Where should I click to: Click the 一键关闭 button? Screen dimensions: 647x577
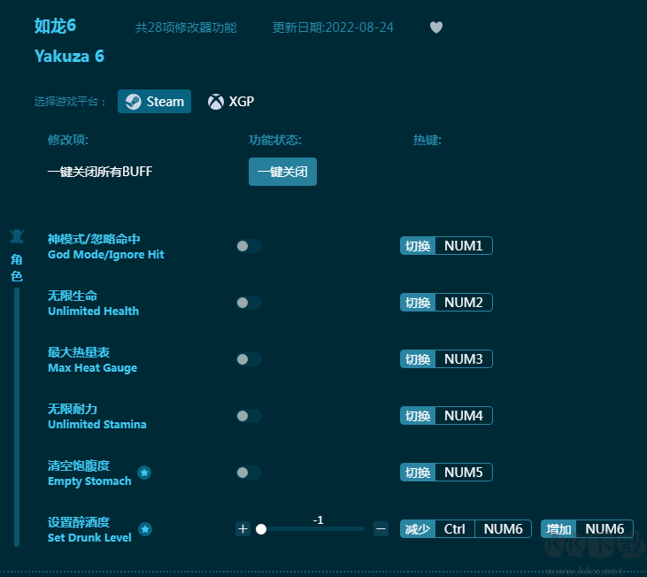click(x=282, y=172)
